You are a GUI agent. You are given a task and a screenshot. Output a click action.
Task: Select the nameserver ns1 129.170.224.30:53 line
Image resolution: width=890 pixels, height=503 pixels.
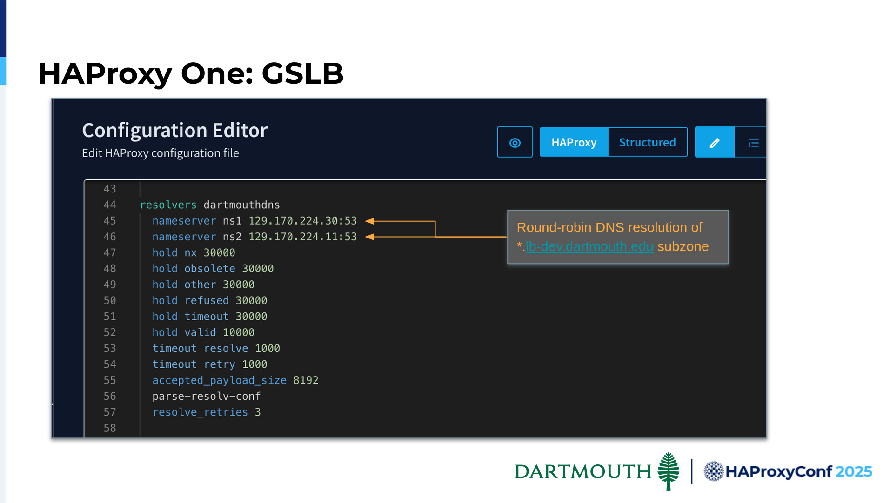tap(254, 221)
